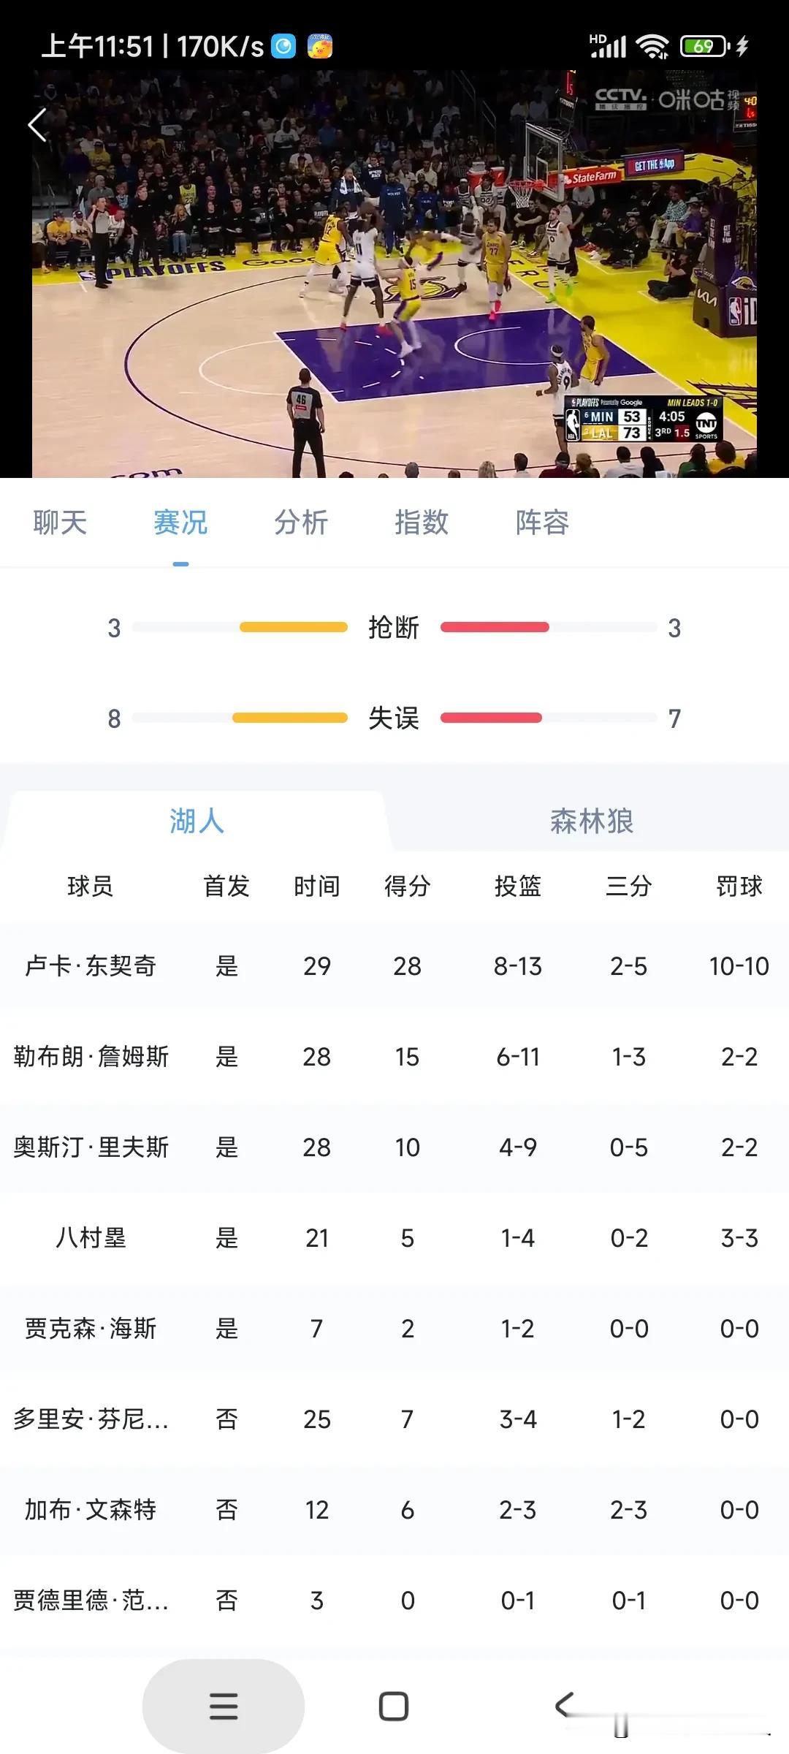Tap the Android home square icon
This screenshot has height=1754, width=789.
(x=394, y=1706)
